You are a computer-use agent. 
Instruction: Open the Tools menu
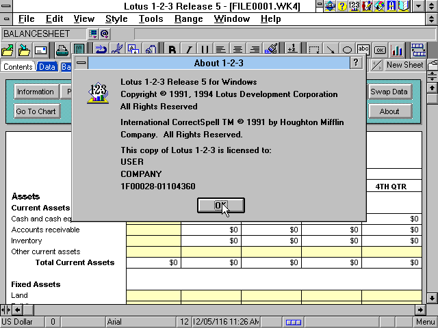pos(151,18)
